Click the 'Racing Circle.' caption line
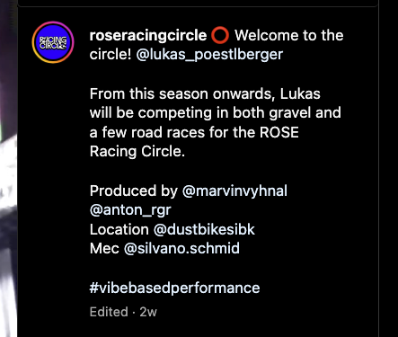The height and width of the screenshot is (337, 398). pyautogui.click(x=137, y=152)
